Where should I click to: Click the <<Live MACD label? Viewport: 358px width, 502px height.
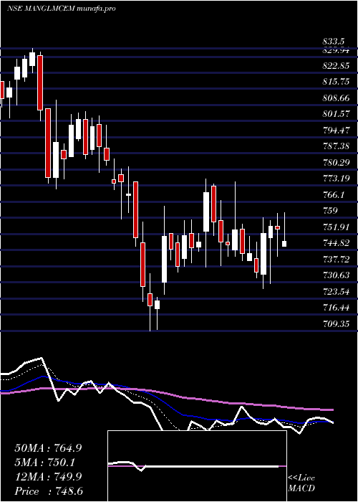[x=301, y=483]
